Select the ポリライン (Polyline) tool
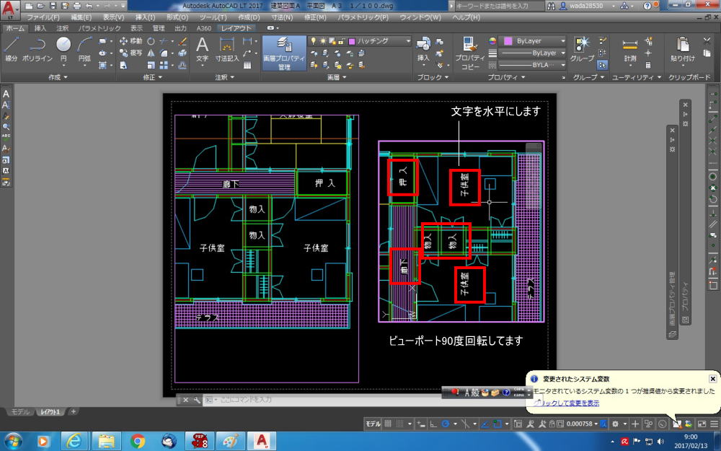721x451 pixels. point(37,50)
